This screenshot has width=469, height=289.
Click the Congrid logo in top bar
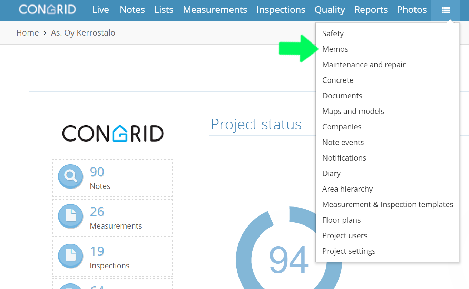[47, 9]
